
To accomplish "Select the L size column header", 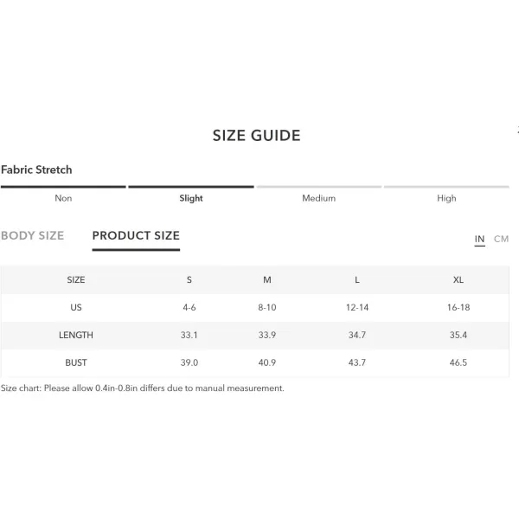I will point(357,280).
